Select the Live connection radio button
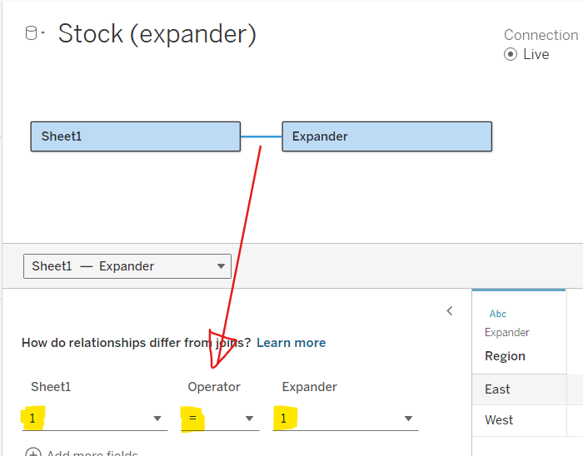The width and height of the screenshot is (583, 456). [x=511, y=54]
